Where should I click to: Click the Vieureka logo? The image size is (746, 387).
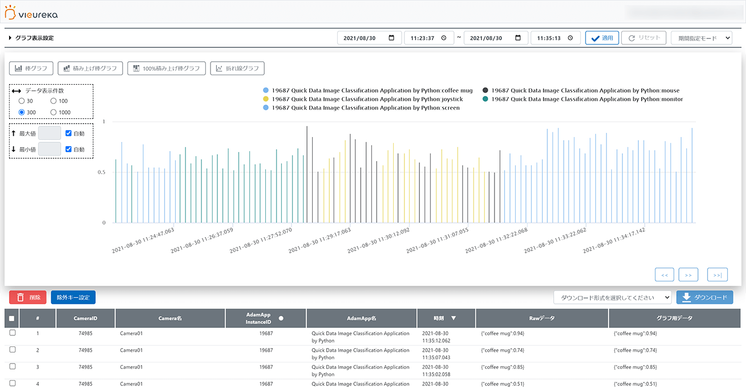(x=31, y=13)
